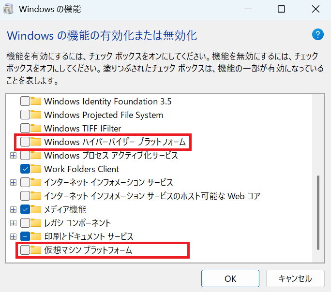Expand the インターネット インフォメーション サービス tree node
Screen dimensions: 331x292
pos(13,183)
